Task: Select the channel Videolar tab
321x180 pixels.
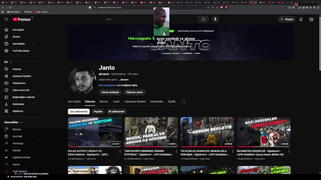Action: 90,101
